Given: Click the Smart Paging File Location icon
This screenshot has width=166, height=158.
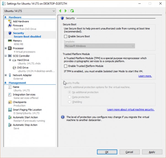Looking at the screenshot, I should click(10, 110).
